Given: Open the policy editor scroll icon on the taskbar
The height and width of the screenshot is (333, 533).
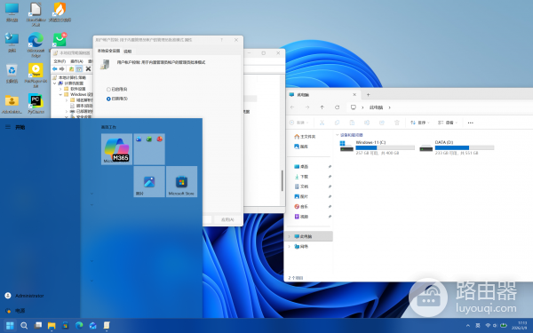Looking at the screenshot, I should 107,326.
